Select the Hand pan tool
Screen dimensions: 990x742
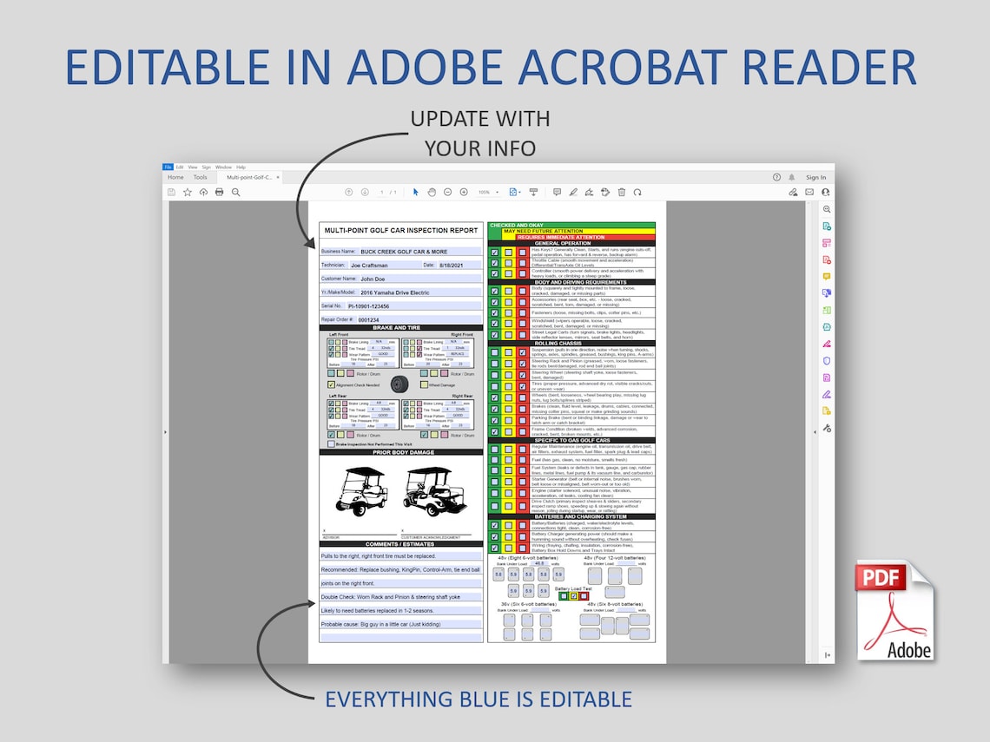(432, 193)
